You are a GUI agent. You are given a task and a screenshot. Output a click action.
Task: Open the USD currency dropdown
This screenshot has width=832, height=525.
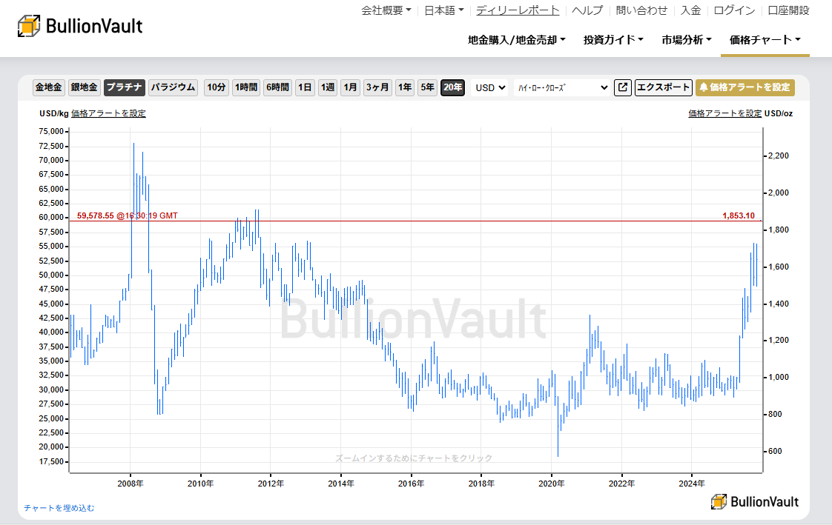coord(489,88)
